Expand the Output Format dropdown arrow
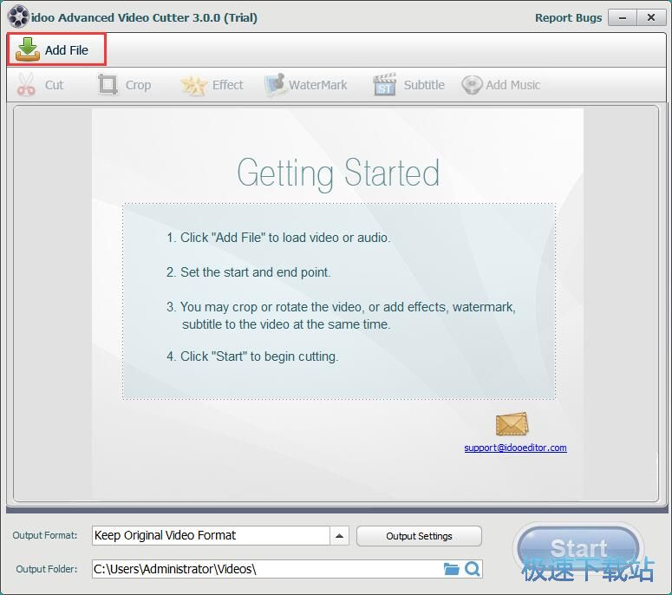The width and height of the screenshot is (672, 595). (x=339, y=536)
